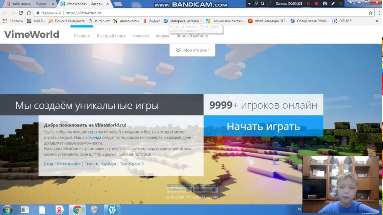
Task: Click the Вход link
Action: point(48,164)
